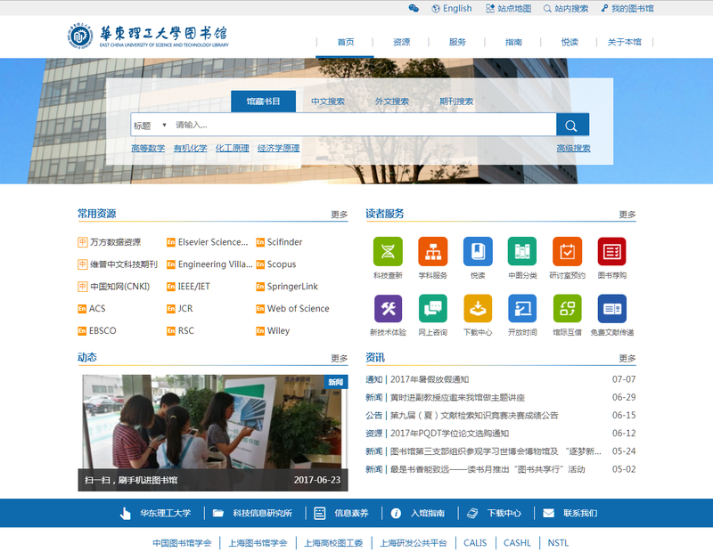Click the 下载中心 yellow icon

click(478, 309)
